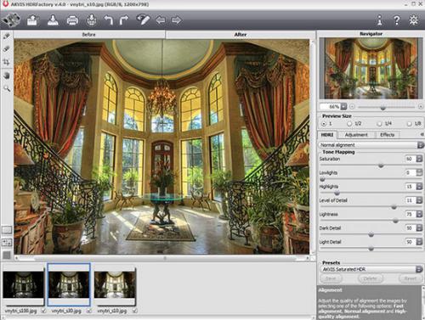Click Level of Detail value stepper
This screenshot has height=320, width=425.
point(419,200)
